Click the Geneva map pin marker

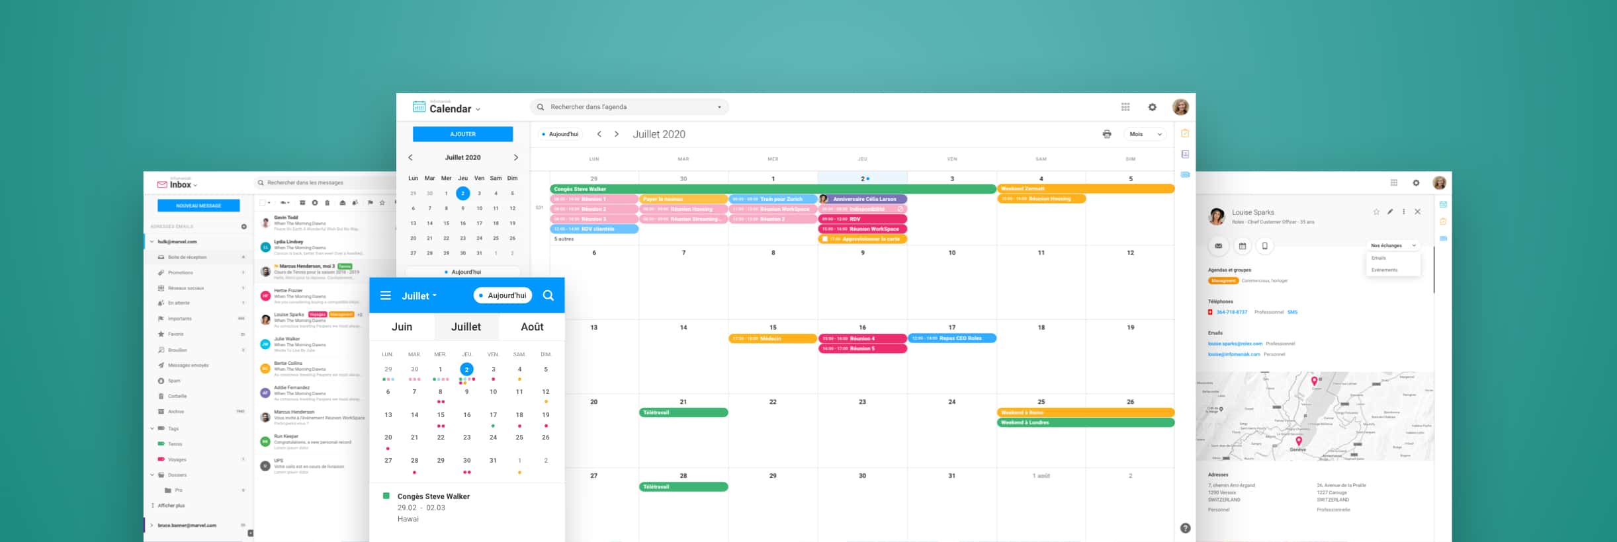(1298, 441)
